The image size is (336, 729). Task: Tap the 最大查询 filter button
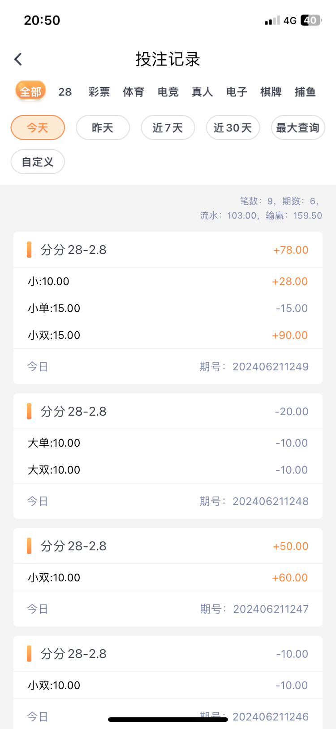coord(298,128)
